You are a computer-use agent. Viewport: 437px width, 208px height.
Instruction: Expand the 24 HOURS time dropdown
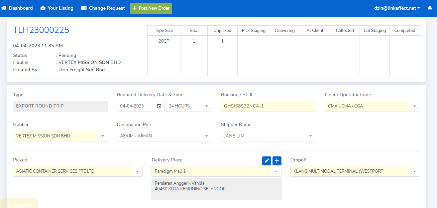tap(189, 106)
